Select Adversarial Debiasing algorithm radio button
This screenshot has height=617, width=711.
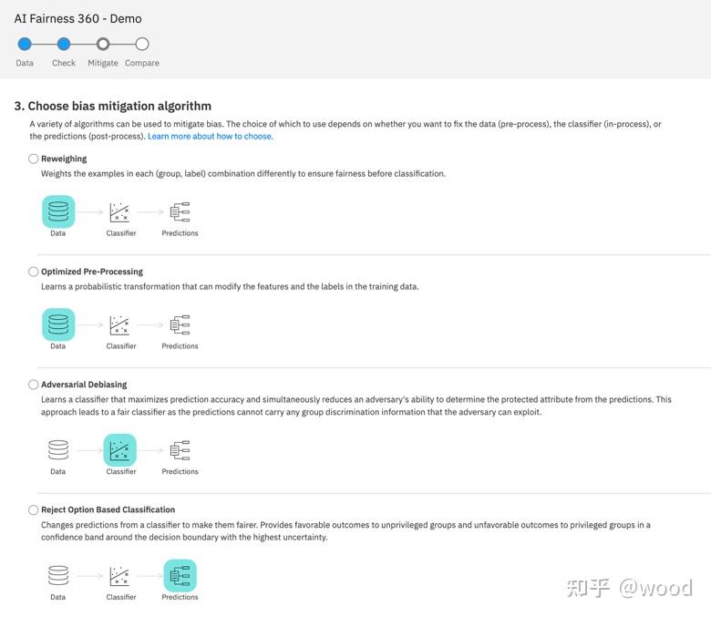click(34, 385)
